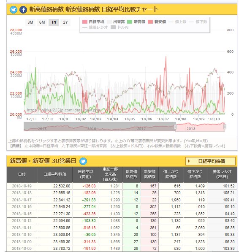Click change value -915.18
Viewport: 239px width, 252px height.
pos(89,228)
